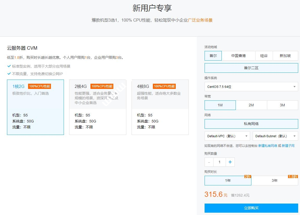Screen dimensions: 300x215
Task: Decrease purchase quantity with minus button
Action: pos(209,162)
